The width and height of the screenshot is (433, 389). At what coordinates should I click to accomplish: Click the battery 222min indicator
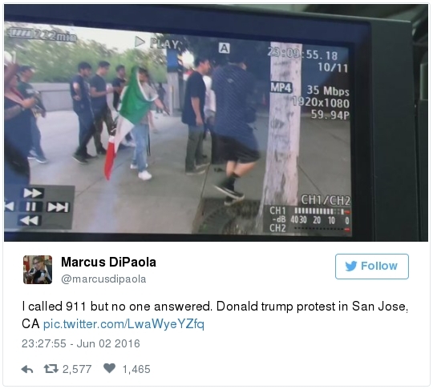pyautogui.click(x=41, y=35)
